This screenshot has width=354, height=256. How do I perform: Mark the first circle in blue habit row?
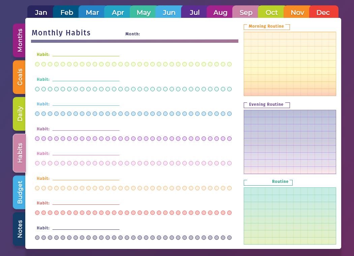(x=37, y=114)
